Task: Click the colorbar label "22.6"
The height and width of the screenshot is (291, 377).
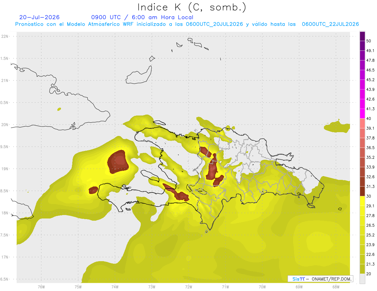Action: pos(370,255)
